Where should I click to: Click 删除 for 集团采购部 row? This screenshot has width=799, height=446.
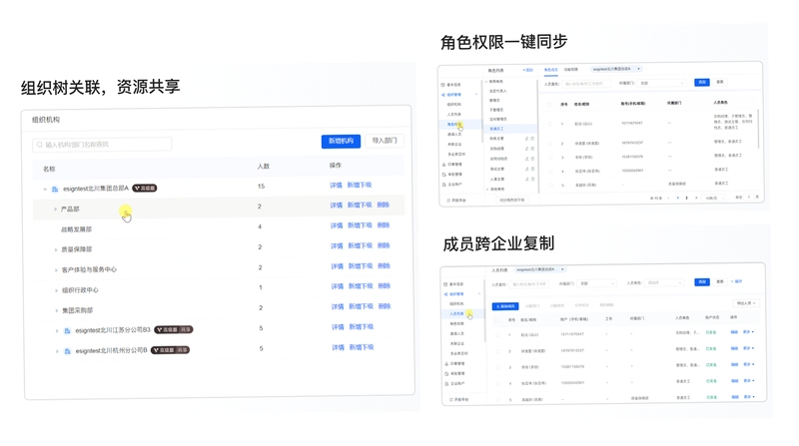coord(385,306)
